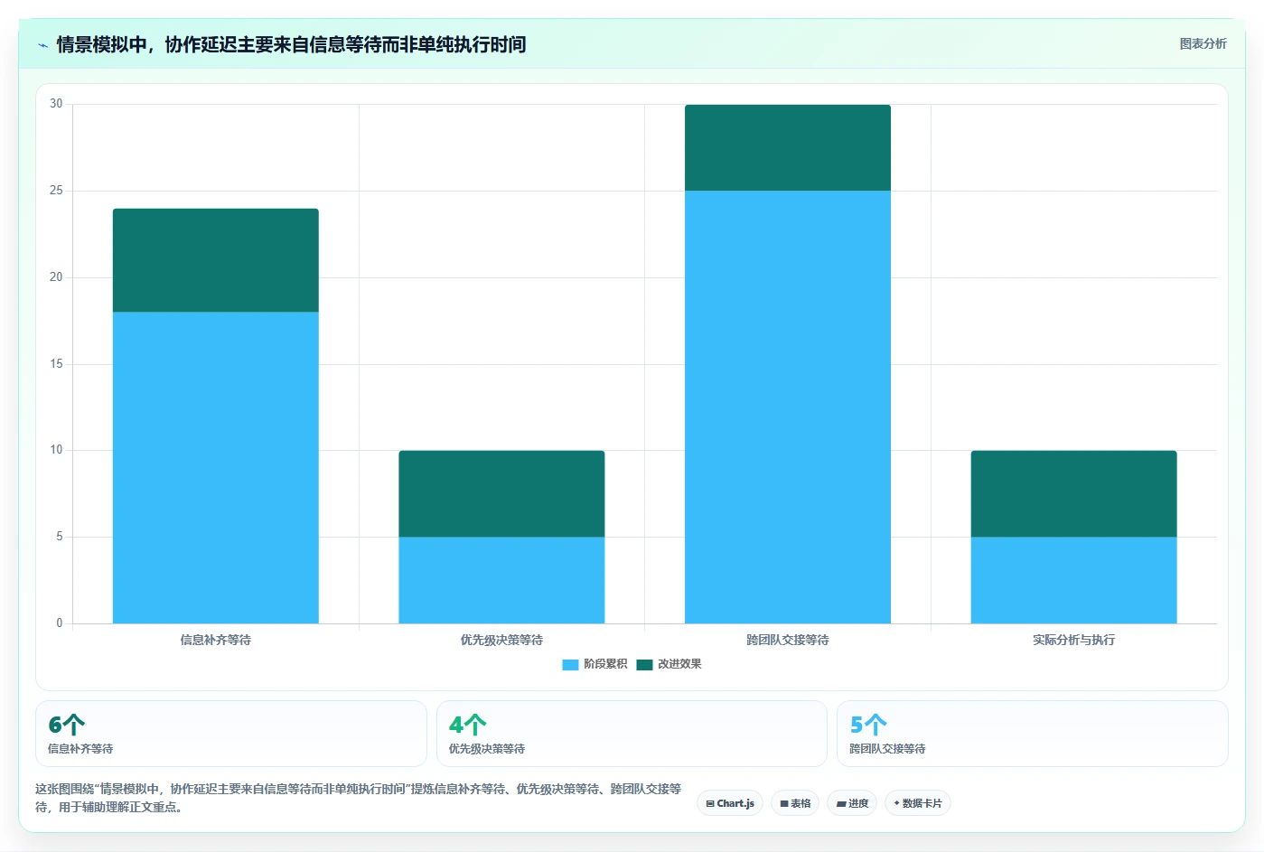Click the x-axis label 实际分析与执行
Screen dimensions: 1264x852
(x=1073, y=640)
